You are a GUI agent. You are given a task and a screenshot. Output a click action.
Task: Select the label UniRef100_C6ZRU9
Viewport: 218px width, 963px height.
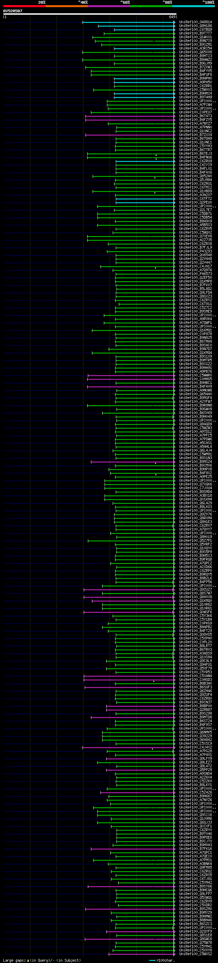click(195, 161)
